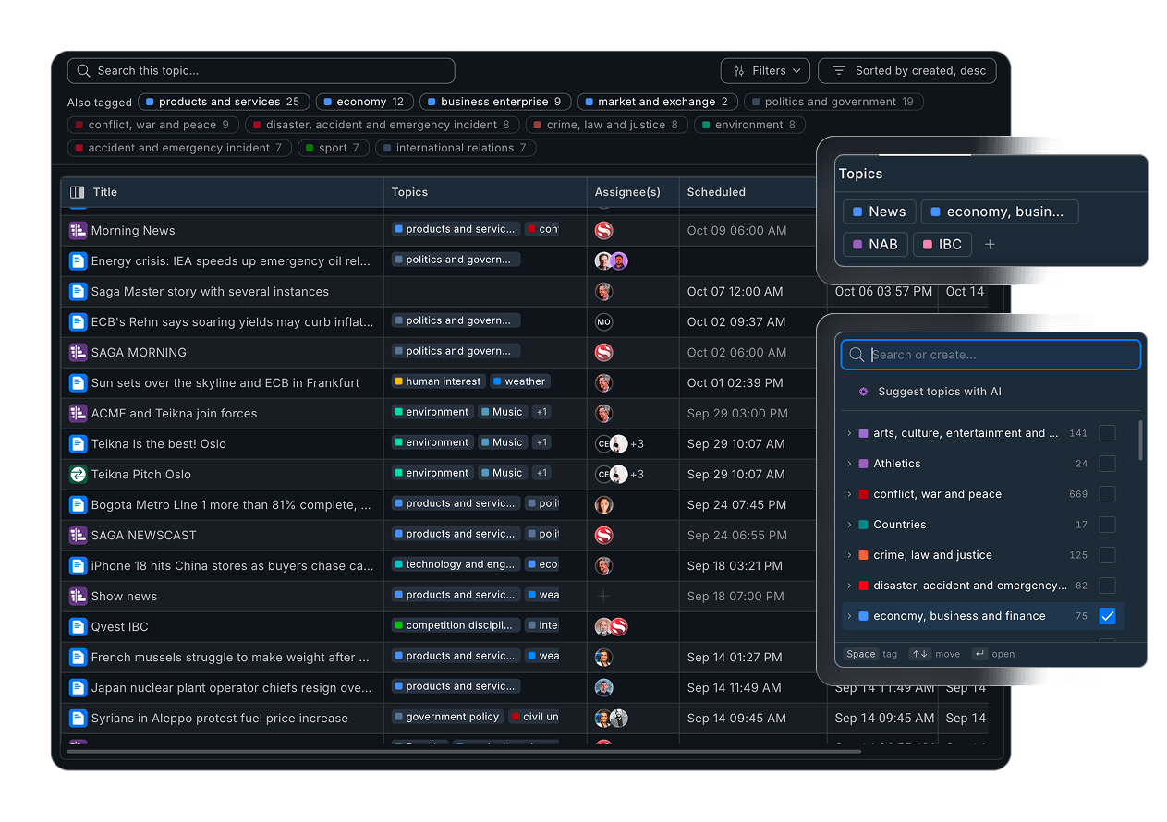Click Sorted by created, desc button
The width and height of the screenshot is (1167, 822).
pos(907,71)
